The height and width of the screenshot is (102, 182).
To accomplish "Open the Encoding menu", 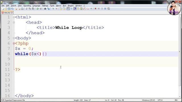I will [27, 6].
